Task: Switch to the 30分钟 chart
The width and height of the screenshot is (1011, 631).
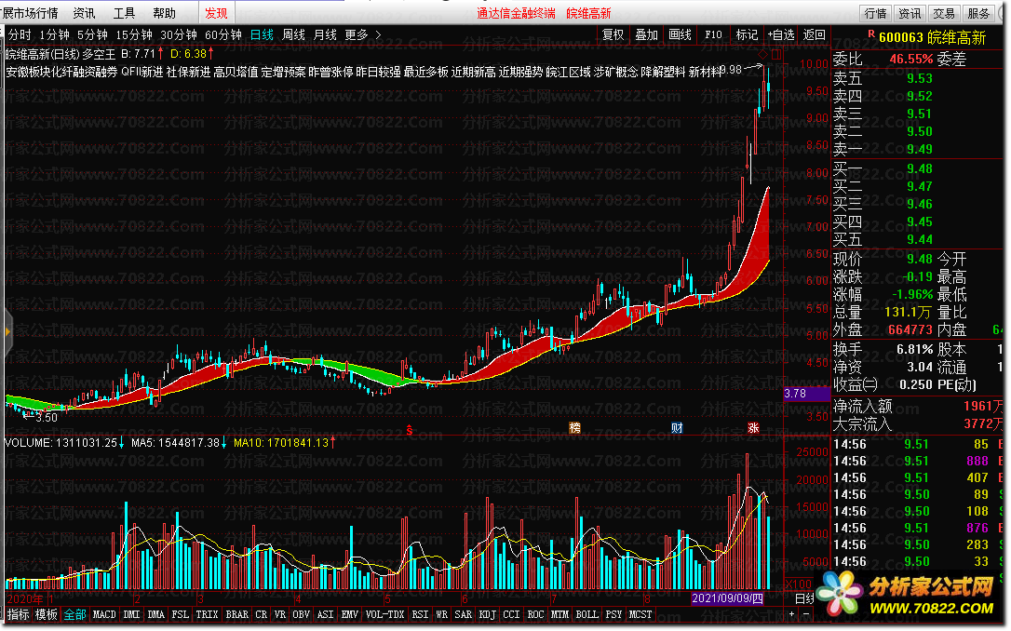Action: point(179,34)
